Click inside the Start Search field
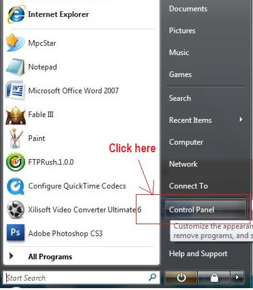The image size is (253, 290). 76,277
